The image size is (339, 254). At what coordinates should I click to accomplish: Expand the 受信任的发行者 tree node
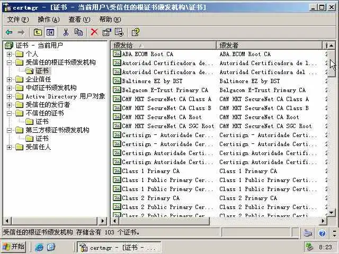(9, 105)
